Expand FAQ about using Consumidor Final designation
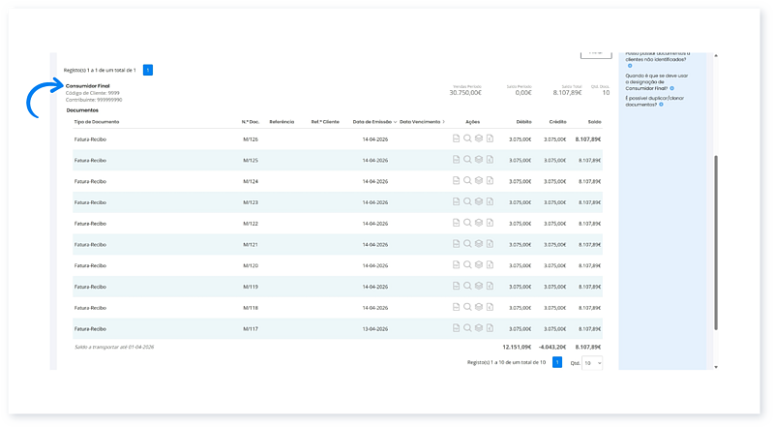This screenshot has height=428, width=774. point(672,88)
